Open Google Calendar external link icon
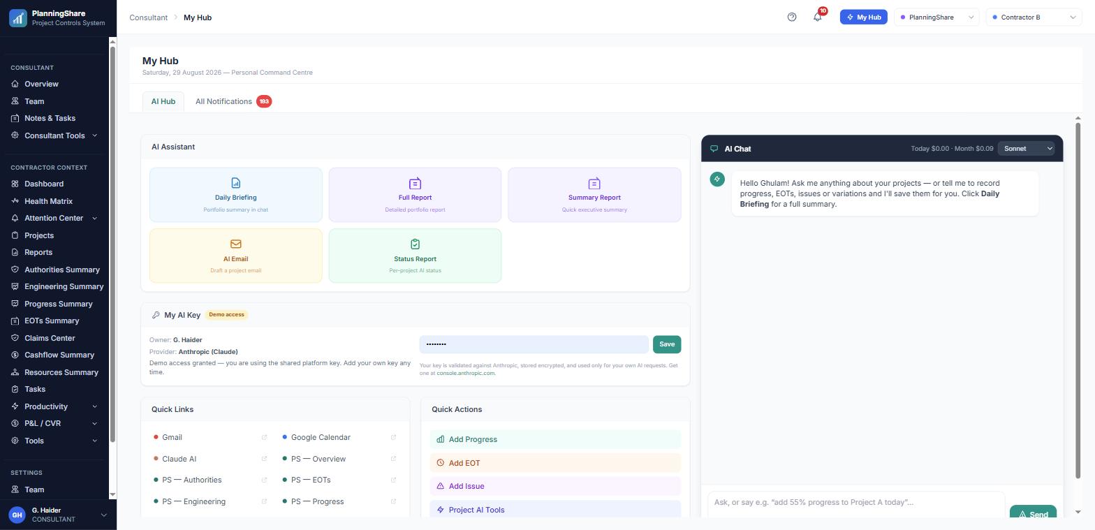The image size is (1095, 530). [x=393, y=438]
